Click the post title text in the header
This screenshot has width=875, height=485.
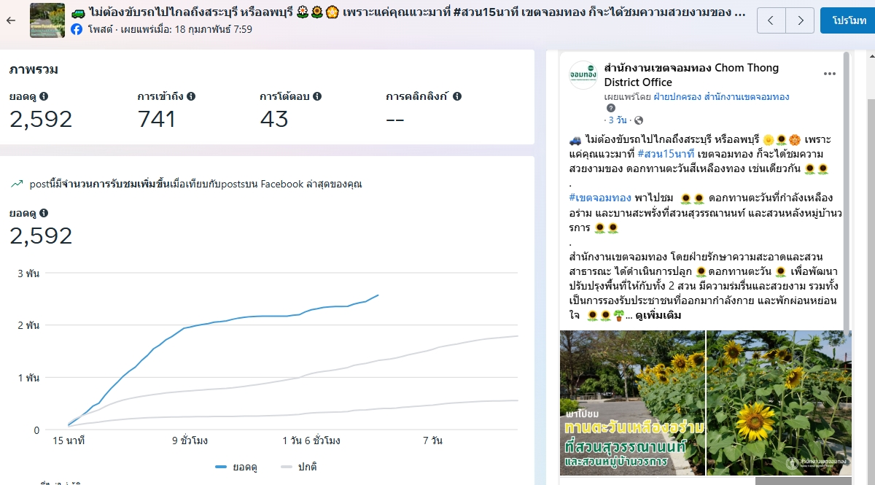[x=409, y=12]
